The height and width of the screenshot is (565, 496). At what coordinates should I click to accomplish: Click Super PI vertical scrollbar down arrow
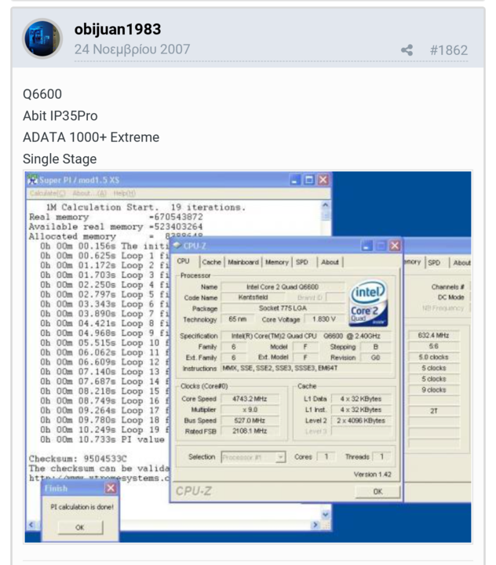(326, 515)
